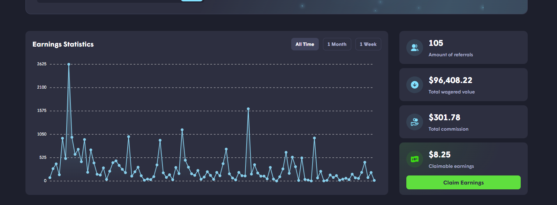Switch chart to 1 Month
Viewport: 557px width, 205px height.
click(x=337, y=44)
